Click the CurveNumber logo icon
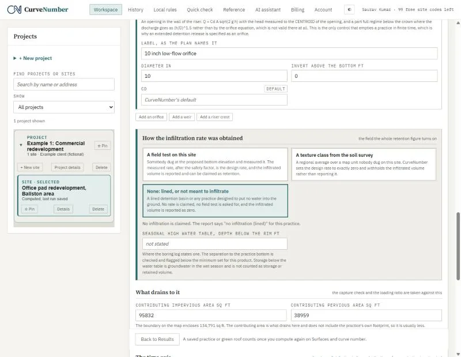Viewport: 461px width, 357px height. click(x=14, y=9)
